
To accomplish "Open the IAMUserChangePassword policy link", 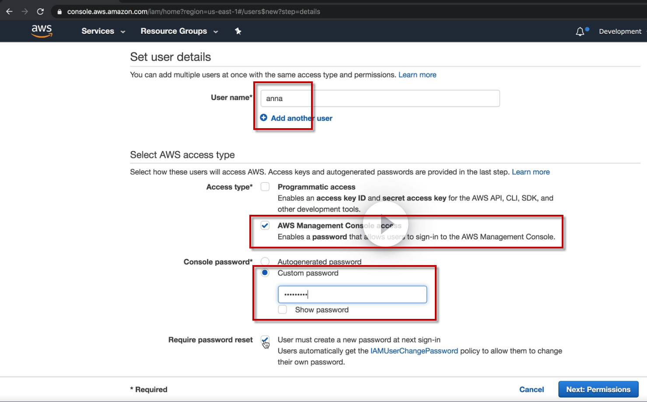I will 414,351.
